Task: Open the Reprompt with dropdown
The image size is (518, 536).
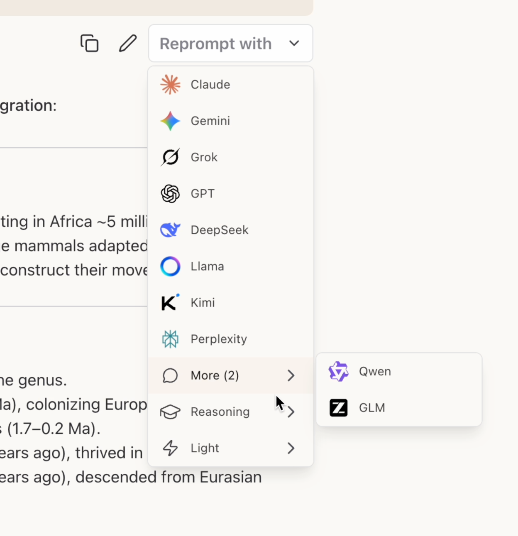Action: click(230, 43)
